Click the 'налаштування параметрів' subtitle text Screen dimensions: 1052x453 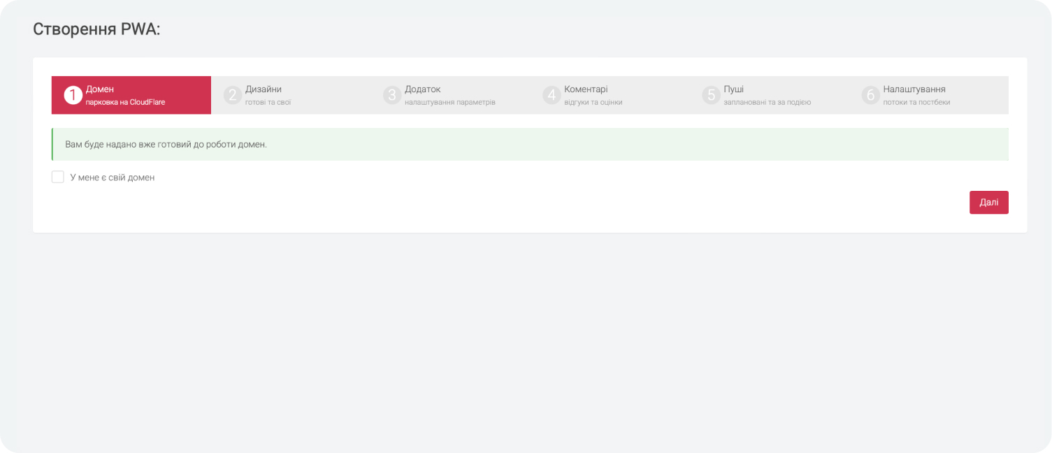pos(449,103)
